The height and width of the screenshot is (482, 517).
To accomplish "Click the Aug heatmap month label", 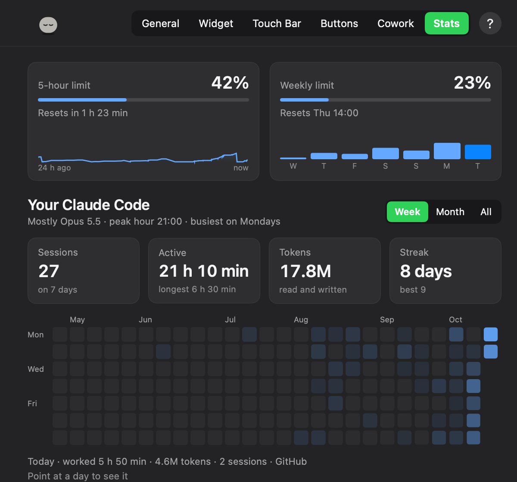I will [301, 320].
